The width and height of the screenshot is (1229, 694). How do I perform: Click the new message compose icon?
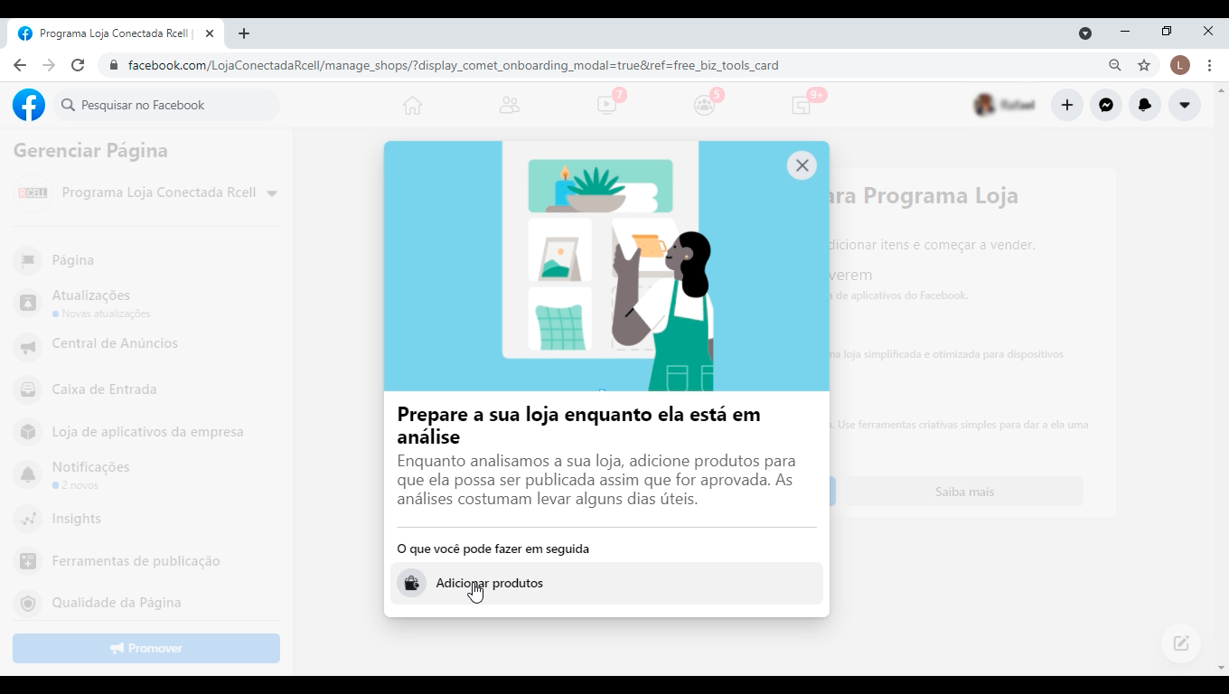[x=1181, y=643]
